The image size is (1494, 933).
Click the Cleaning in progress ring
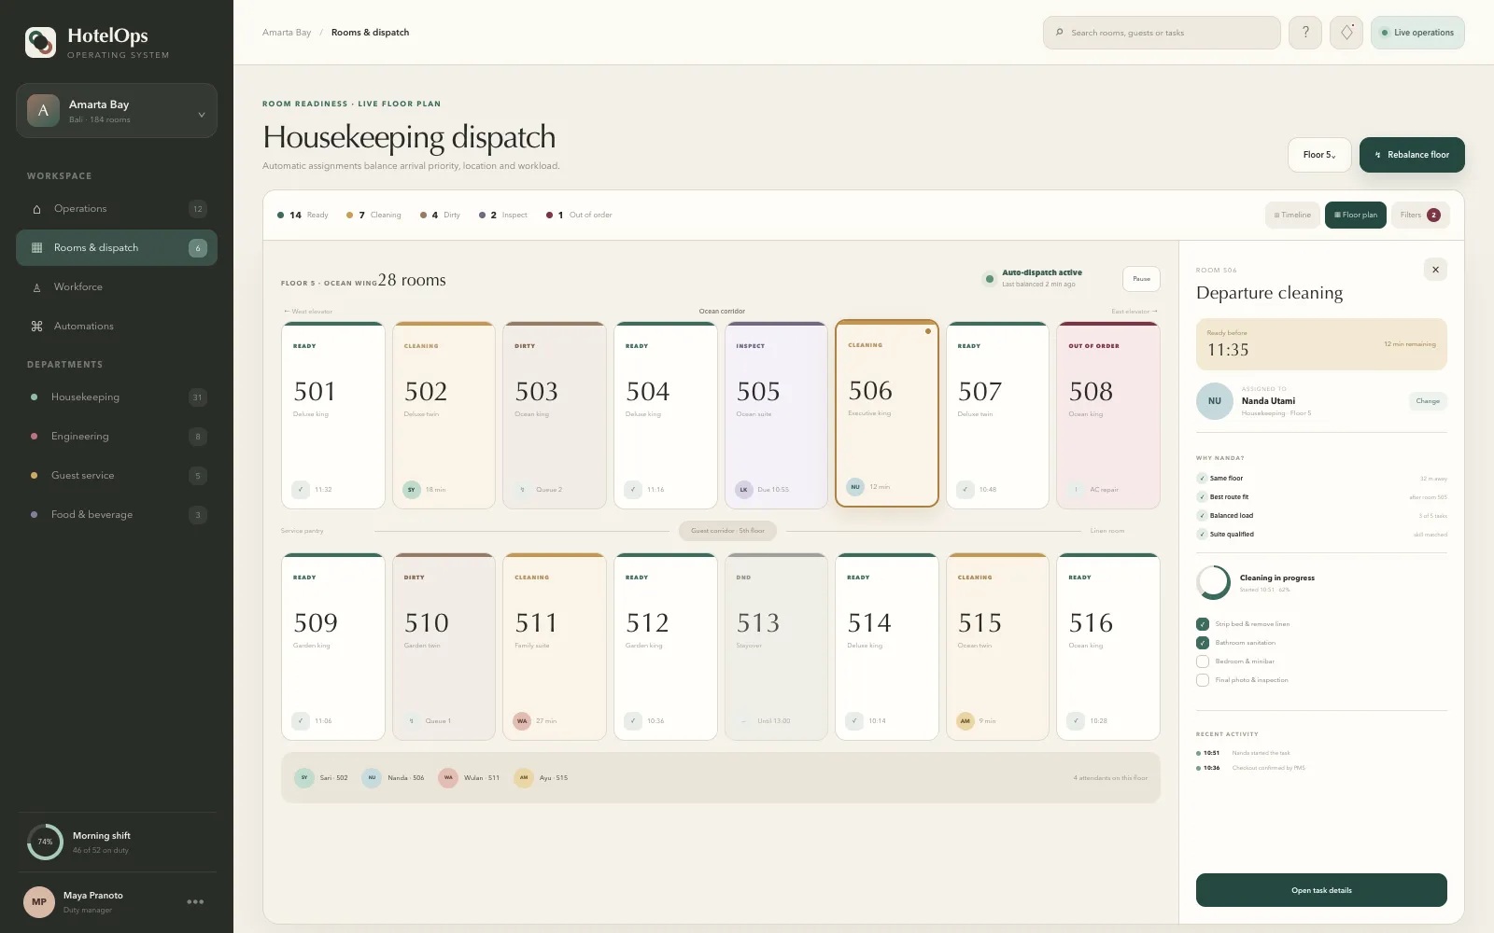1213,582
